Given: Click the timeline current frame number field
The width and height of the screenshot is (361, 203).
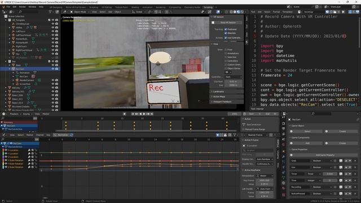Looking at the screenshot, I should pos(235,114).
